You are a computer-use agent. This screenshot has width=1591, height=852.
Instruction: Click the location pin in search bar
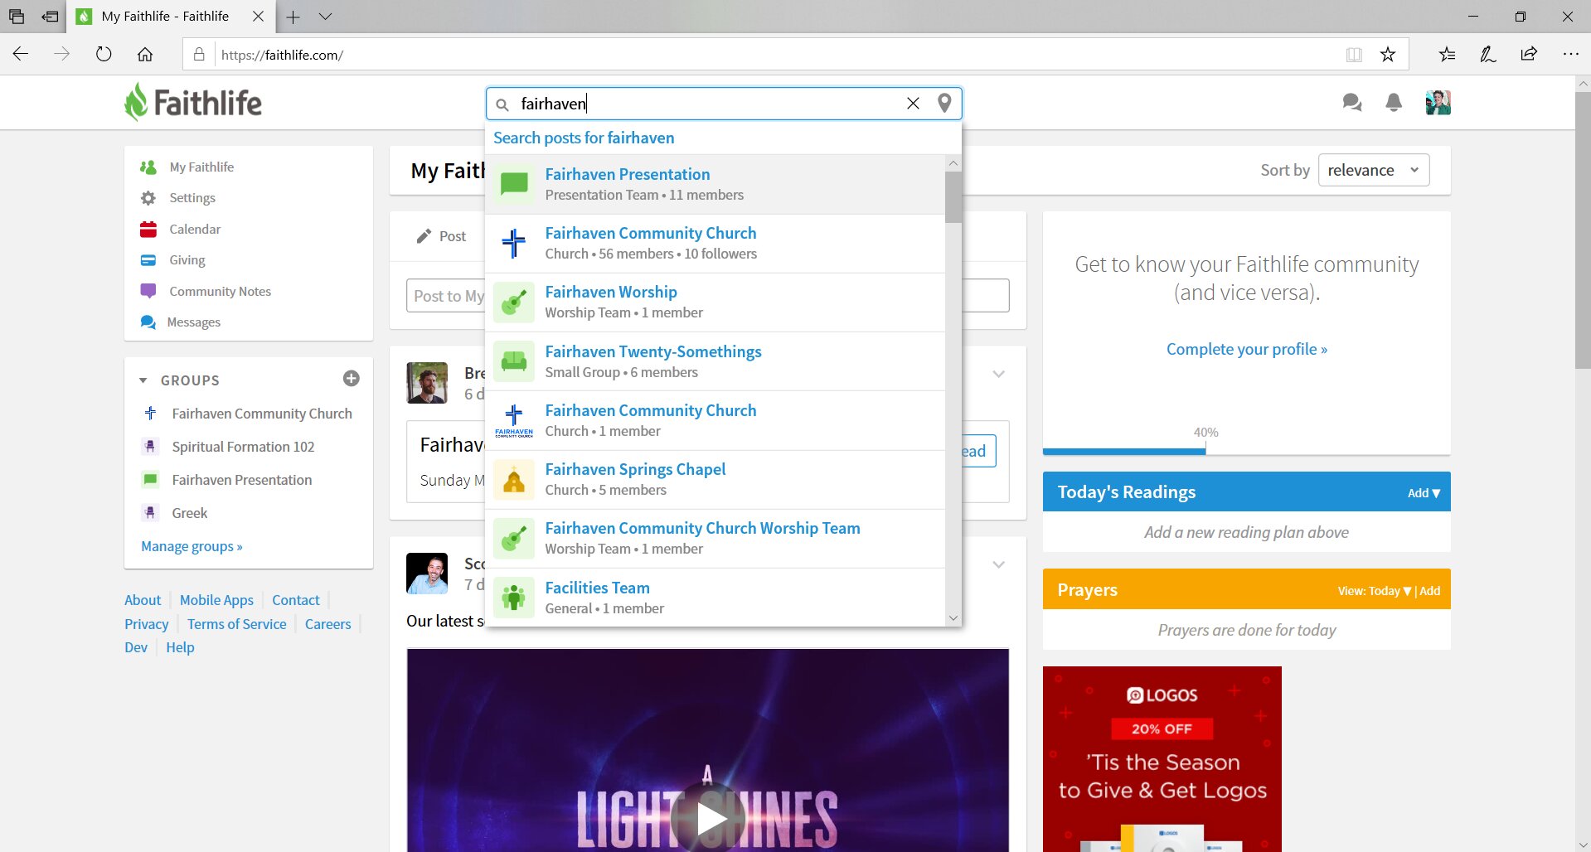tap(944, 103)
